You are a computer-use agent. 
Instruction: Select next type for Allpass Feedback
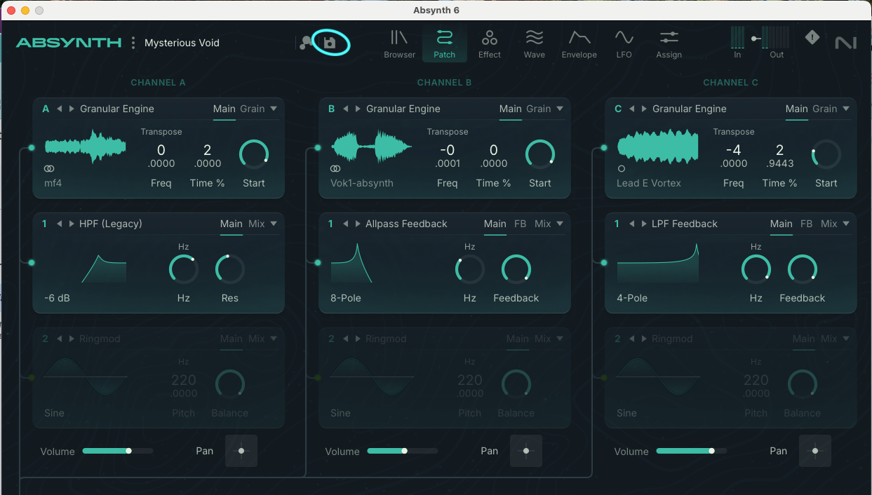coord(358,224)
